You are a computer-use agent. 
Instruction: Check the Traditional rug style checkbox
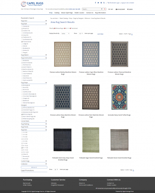pyautogui.click(x=22, y=37)
